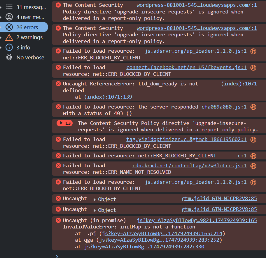The image size is (266, 258).
Task: Click 'ttd_dom_ready is not defined' error text
Action: point(130,87)
